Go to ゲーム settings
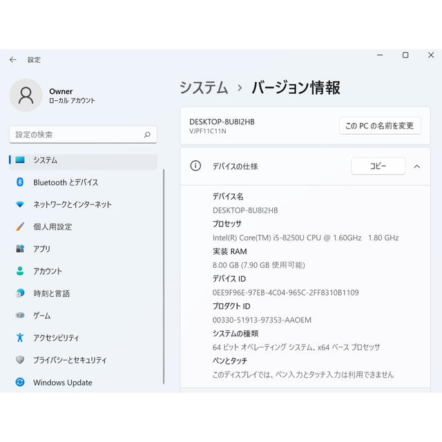 pos(83,315)
